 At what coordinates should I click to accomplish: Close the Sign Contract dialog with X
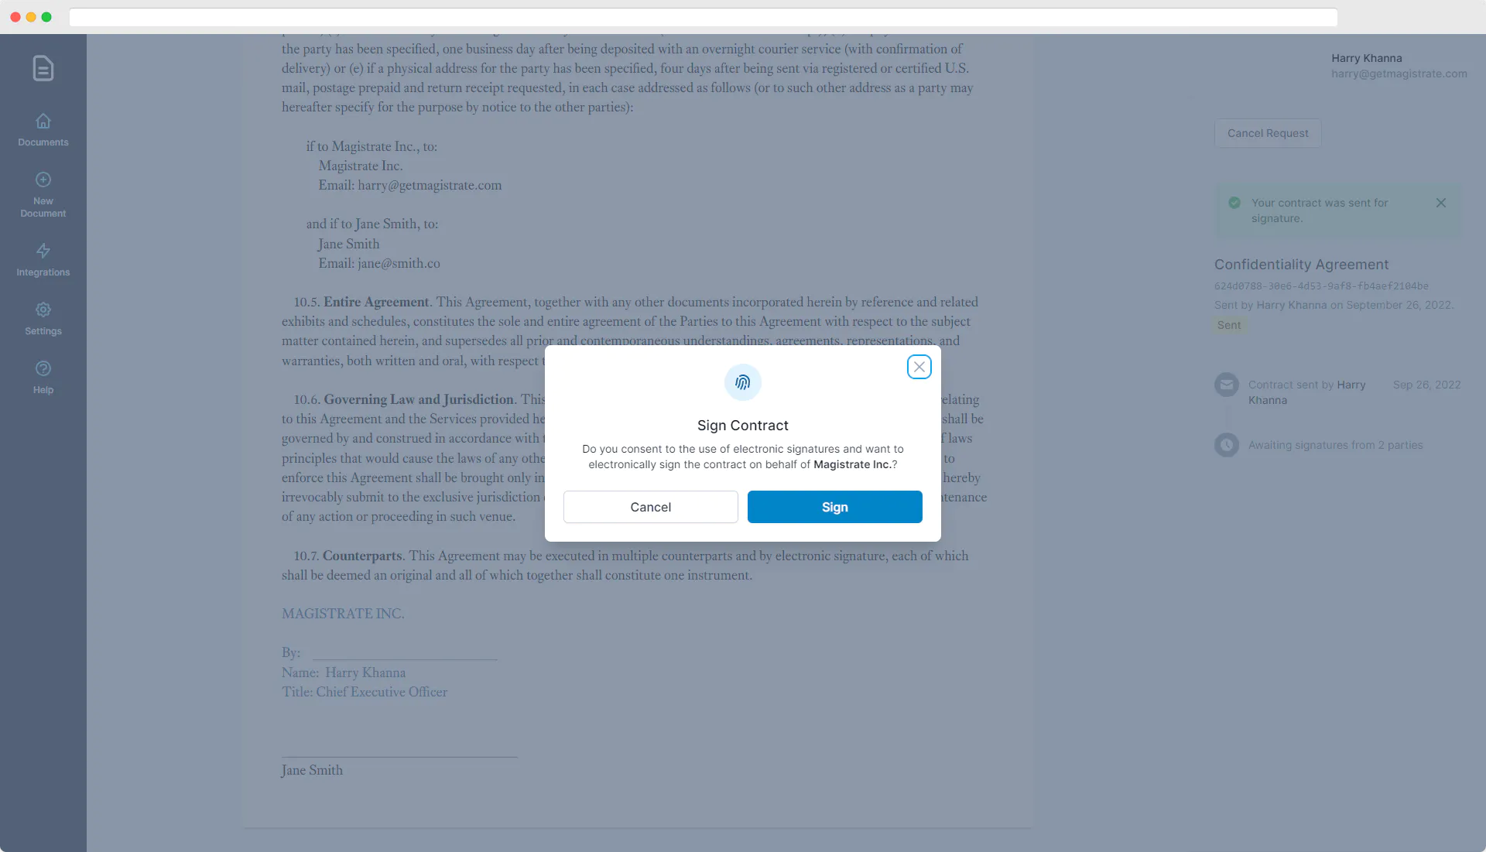click(919, 367)
